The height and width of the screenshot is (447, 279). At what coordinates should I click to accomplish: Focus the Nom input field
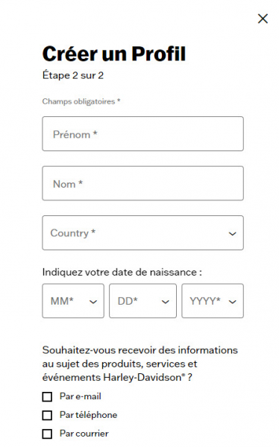(x=142, y=183)
